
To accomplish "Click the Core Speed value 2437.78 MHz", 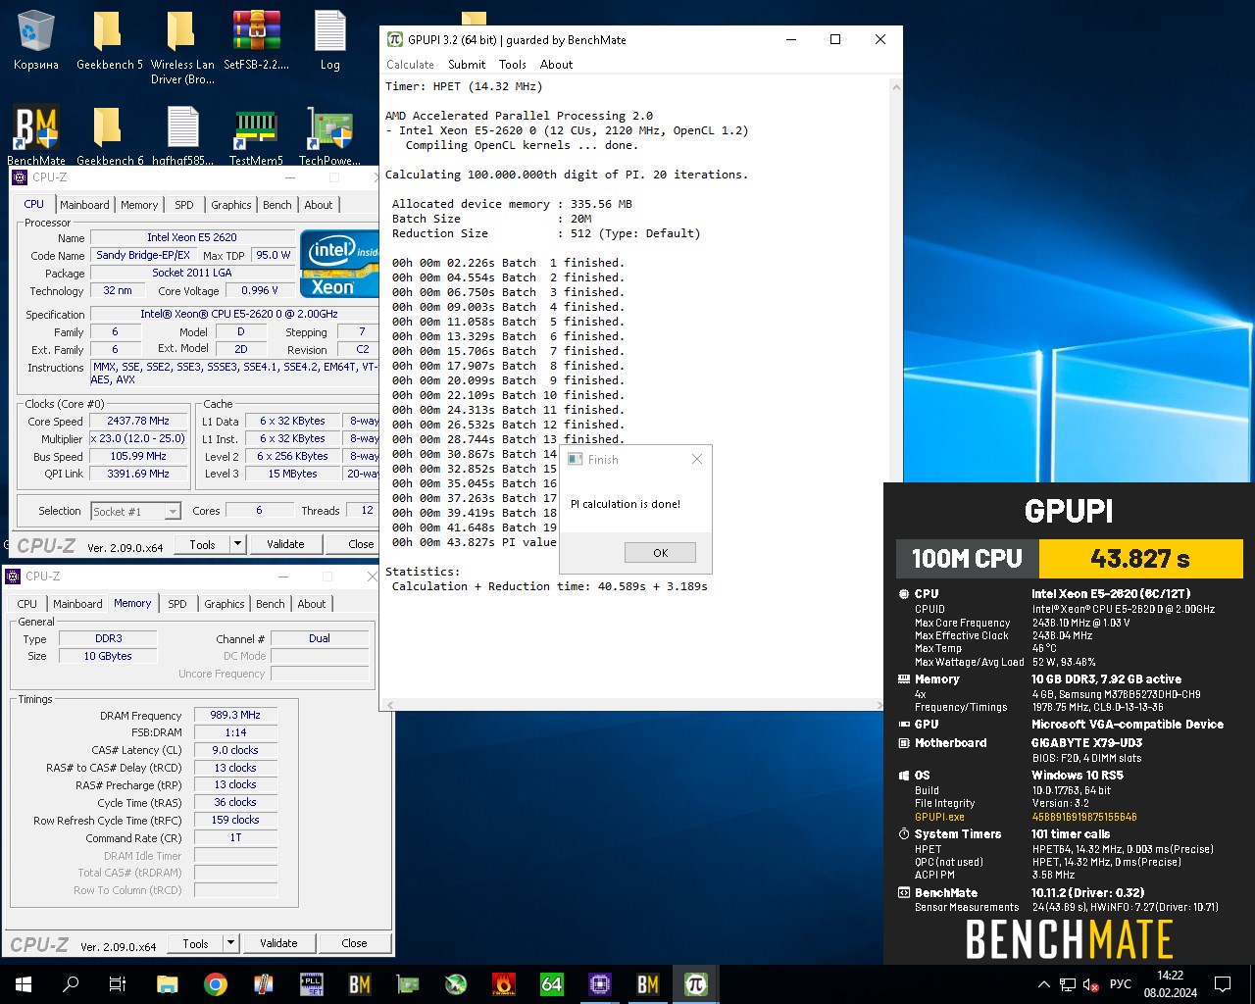I will (x=138, y=421).
